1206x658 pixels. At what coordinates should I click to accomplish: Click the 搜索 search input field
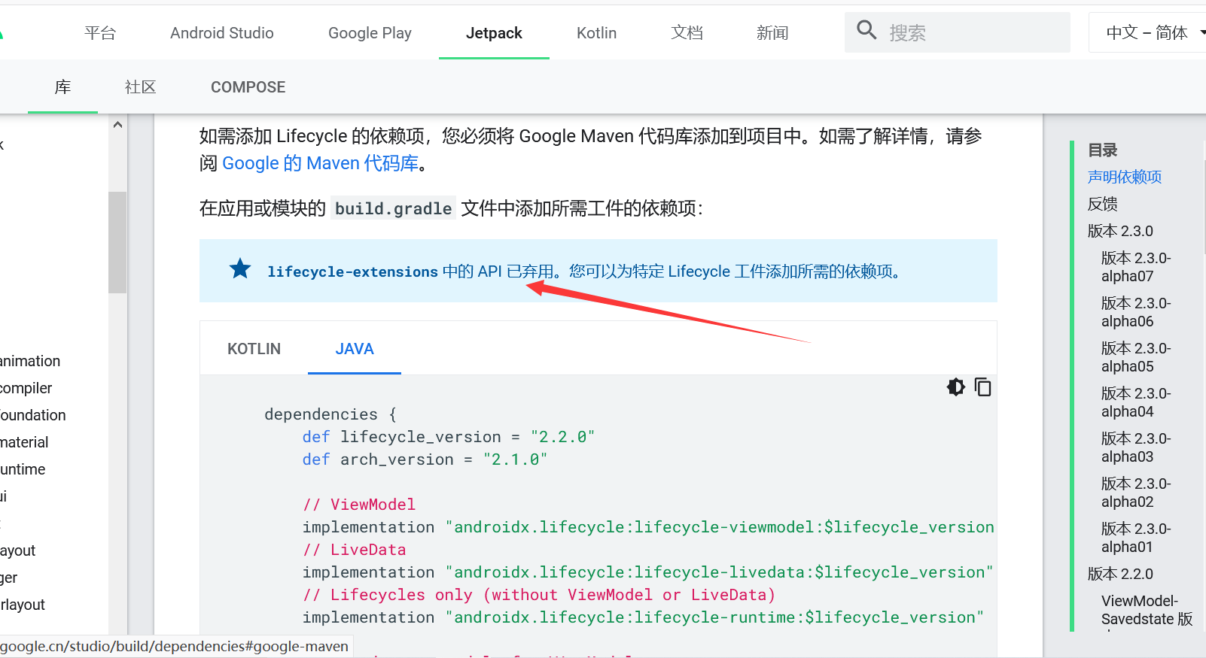(x=958, y=32)
